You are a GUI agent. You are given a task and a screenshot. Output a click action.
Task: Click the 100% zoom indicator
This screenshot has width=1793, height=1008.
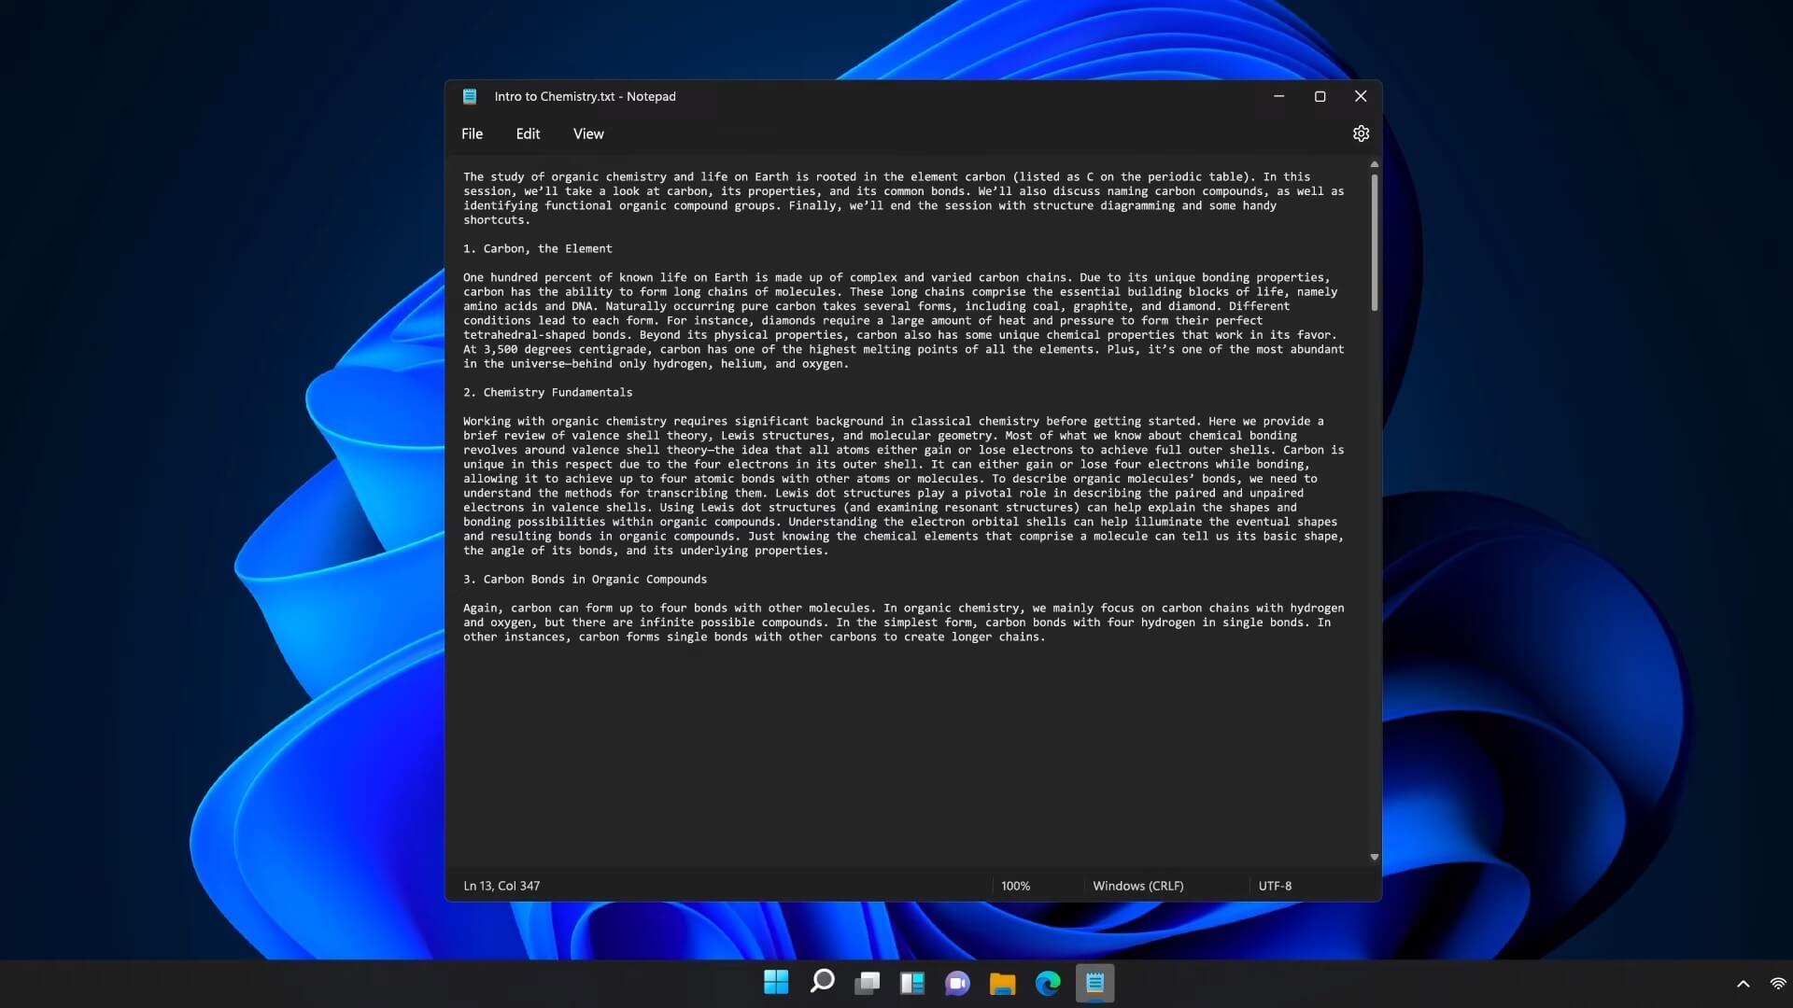click(1015, 886)
